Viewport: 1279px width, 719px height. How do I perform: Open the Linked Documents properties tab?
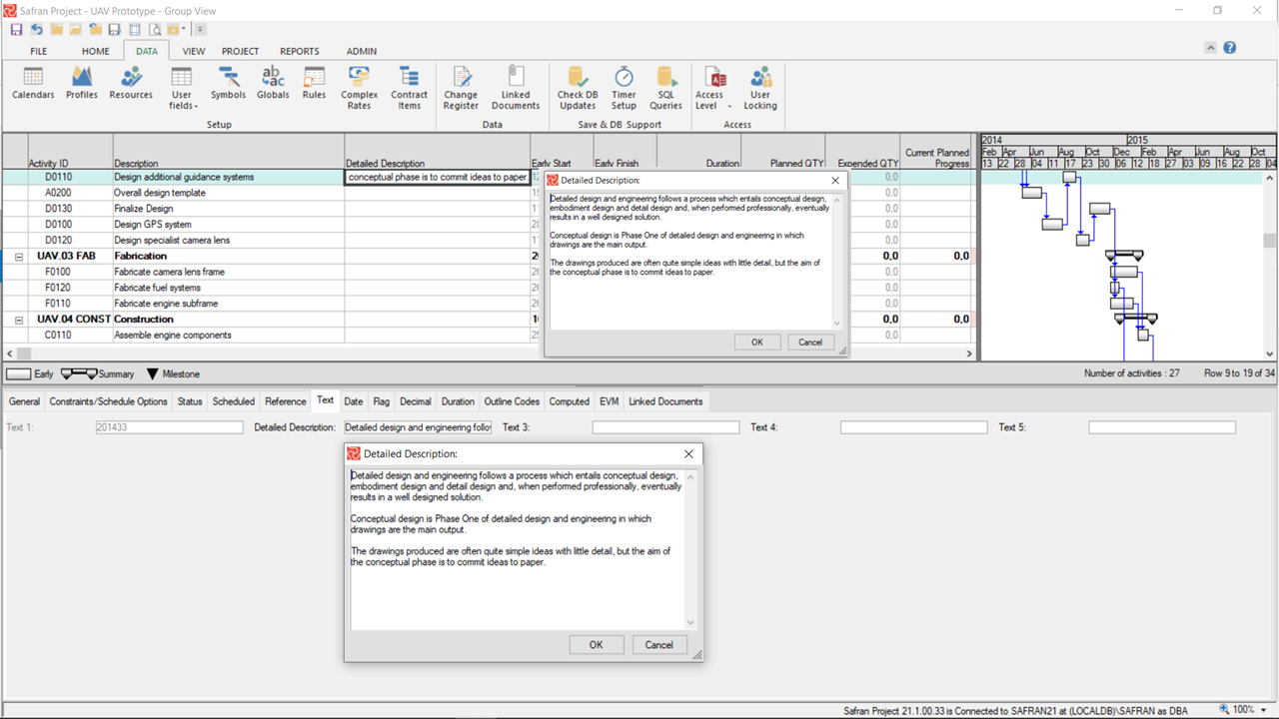pyautogui.click(x=665, y=401)
